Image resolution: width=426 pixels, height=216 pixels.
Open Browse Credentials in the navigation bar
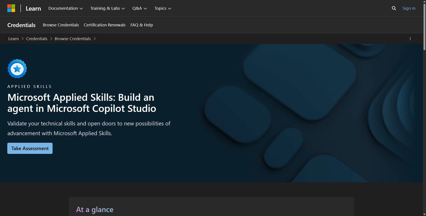(61, 25)
